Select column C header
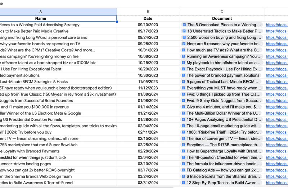Screen dimensions: 288x188 tap(222, 12)
